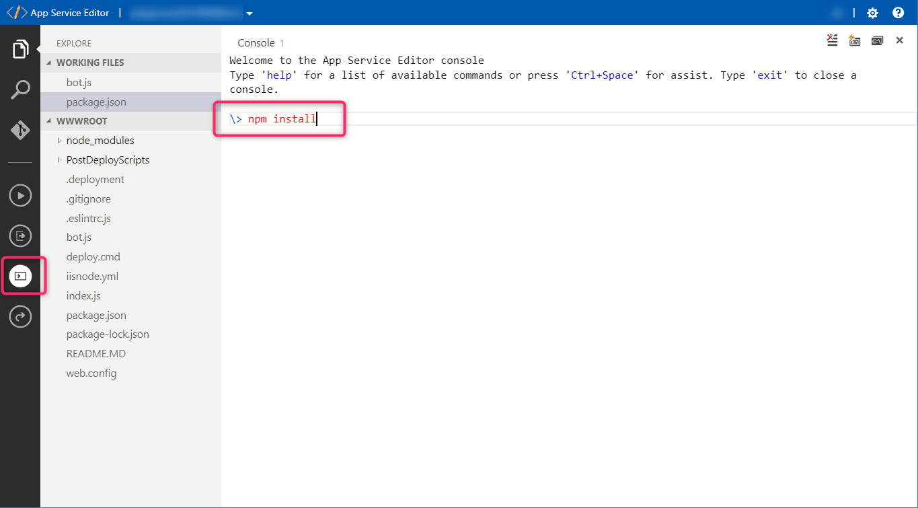918x508 pixels.
Task: Open the settings gear in the header
Action: pos(872,13)
